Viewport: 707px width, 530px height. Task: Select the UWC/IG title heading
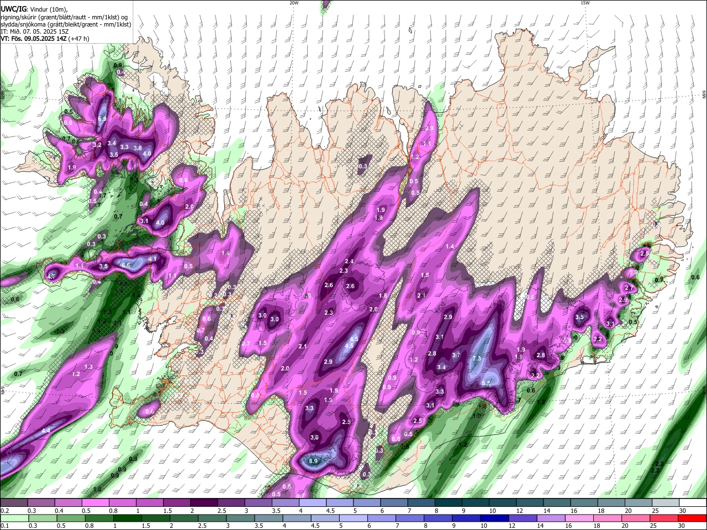point(13,9)
